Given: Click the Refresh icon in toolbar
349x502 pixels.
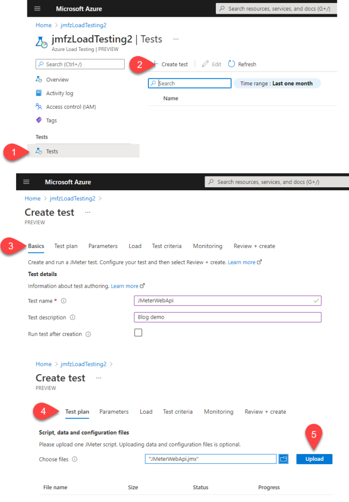Looking at the screenshot, I should (232, 64).
